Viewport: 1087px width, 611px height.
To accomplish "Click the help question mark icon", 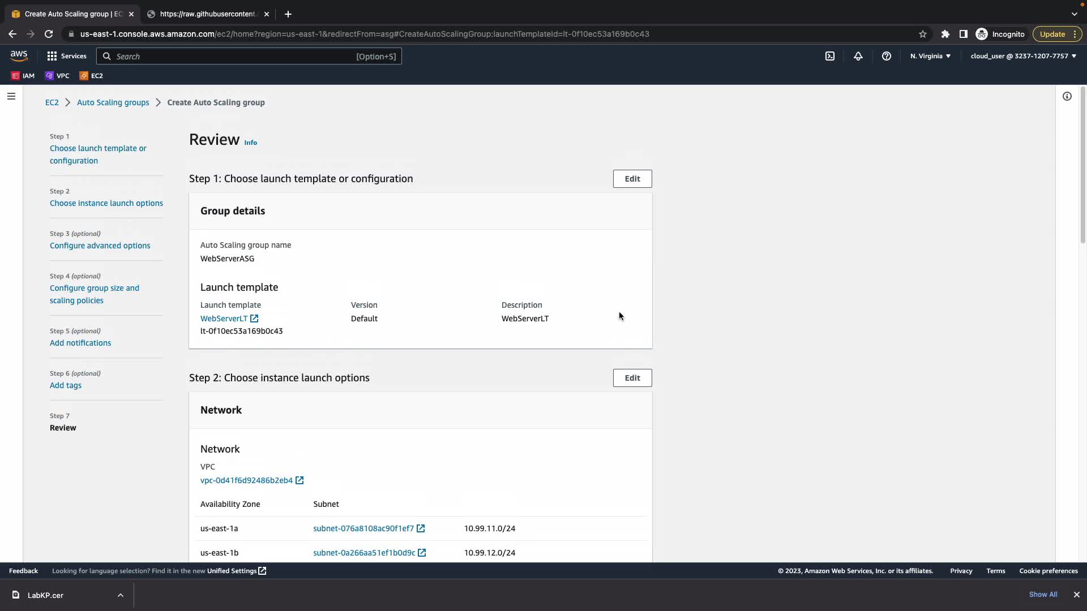I will tap(887, 56).
